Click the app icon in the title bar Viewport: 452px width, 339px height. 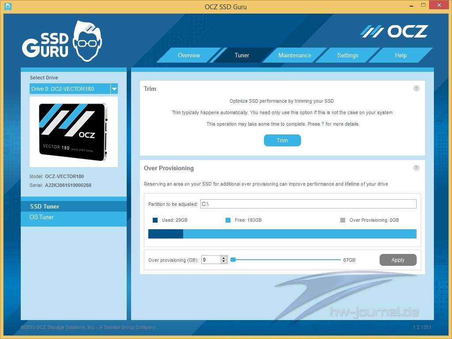[8, 6]
